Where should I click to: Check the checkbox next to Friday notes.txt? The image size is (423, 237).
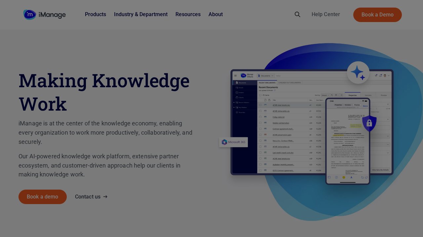tap(260, 118)
